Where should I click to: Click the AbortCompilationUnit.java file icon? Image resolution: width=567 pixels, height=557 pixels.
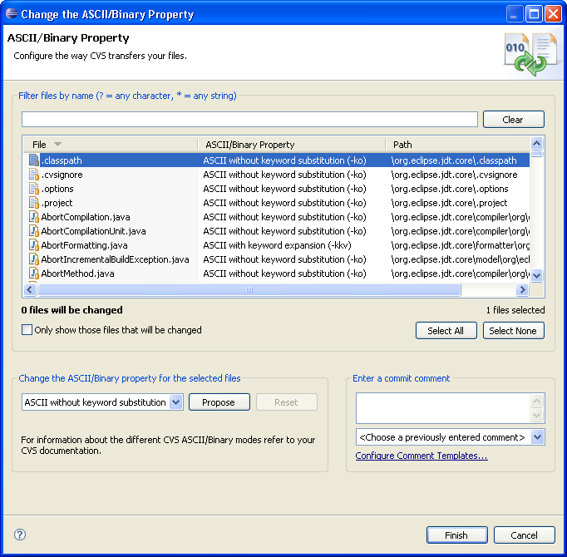(x=34, y=231)
